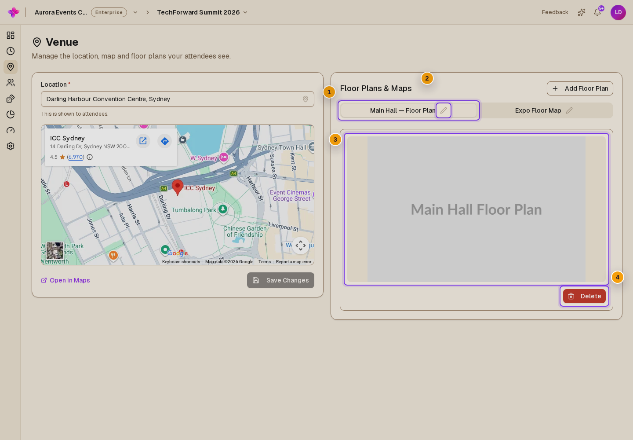The image size is (633, 440).
Task: Click map Terms link
Action: 265,262
